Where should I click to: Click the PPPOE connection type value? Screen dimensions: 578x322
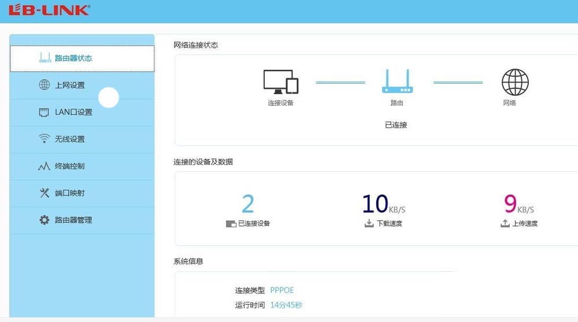point(282,290)
